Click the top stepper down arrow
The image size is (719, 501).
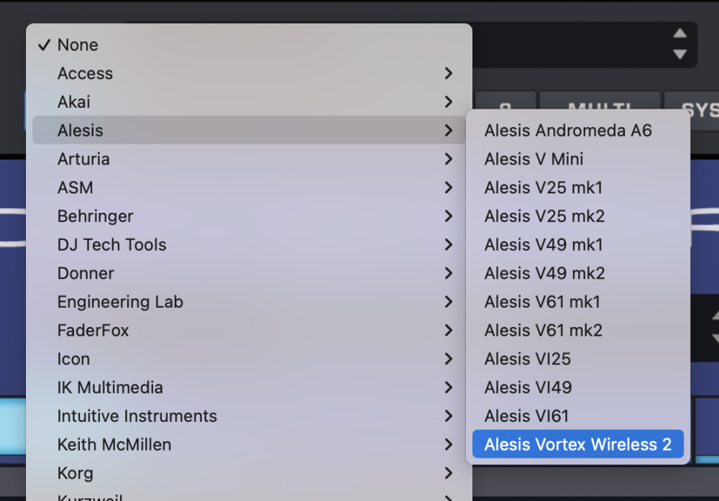click(x=679, y=54)
